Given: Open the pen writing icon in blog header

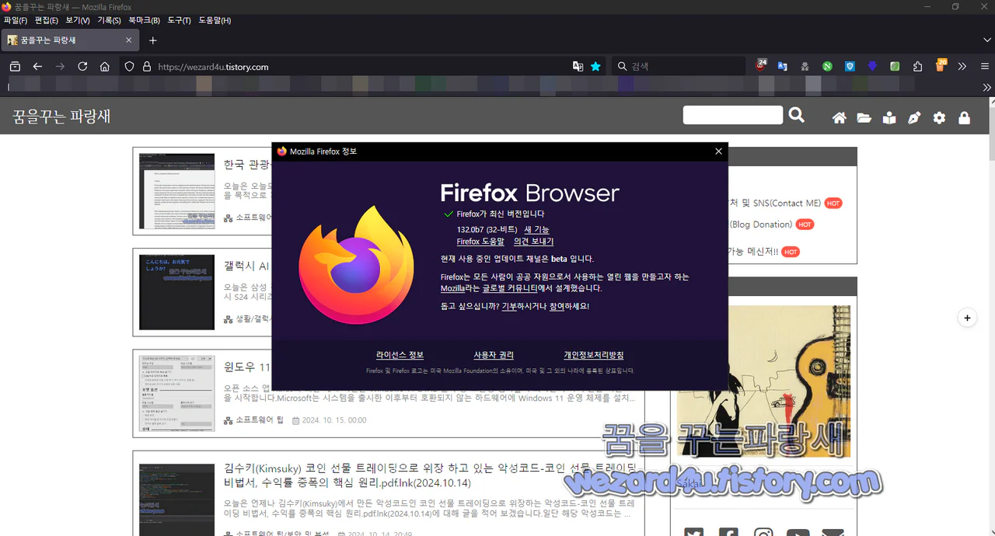Looking at the screenshot, I should pos(914,117).
